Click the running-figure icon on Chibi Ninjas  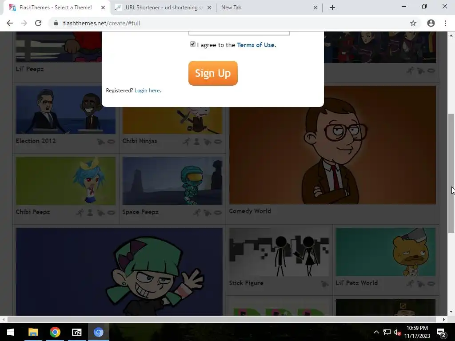pos(187,142)
